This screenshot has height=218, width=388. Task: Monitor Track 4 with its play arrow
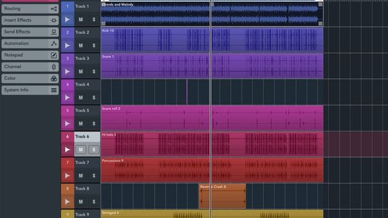pyautogui.click(x=67, y=97)
